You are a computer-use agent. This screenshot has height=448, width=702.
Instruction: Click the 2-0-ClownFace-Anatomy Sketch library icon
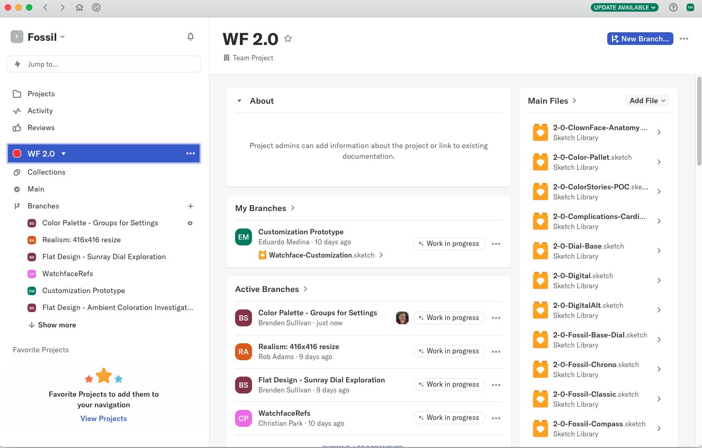click(540, 132)
